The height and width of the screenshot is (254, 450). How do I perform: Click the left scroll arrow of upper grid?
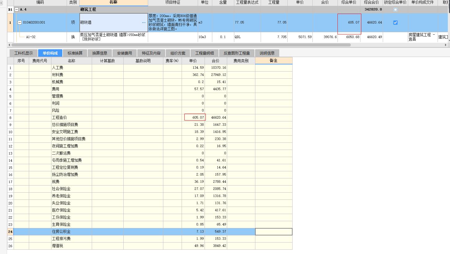9,45
